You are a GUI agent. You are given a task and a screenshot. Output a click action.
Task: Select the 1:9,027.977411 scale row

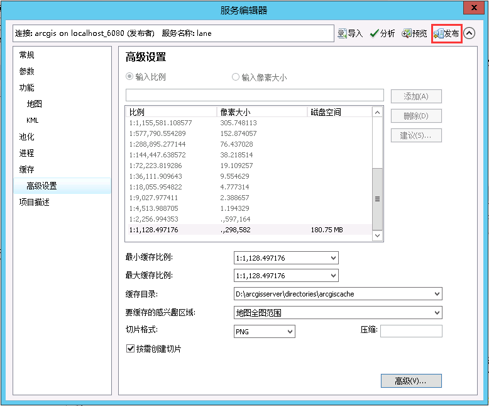[250, 198]
